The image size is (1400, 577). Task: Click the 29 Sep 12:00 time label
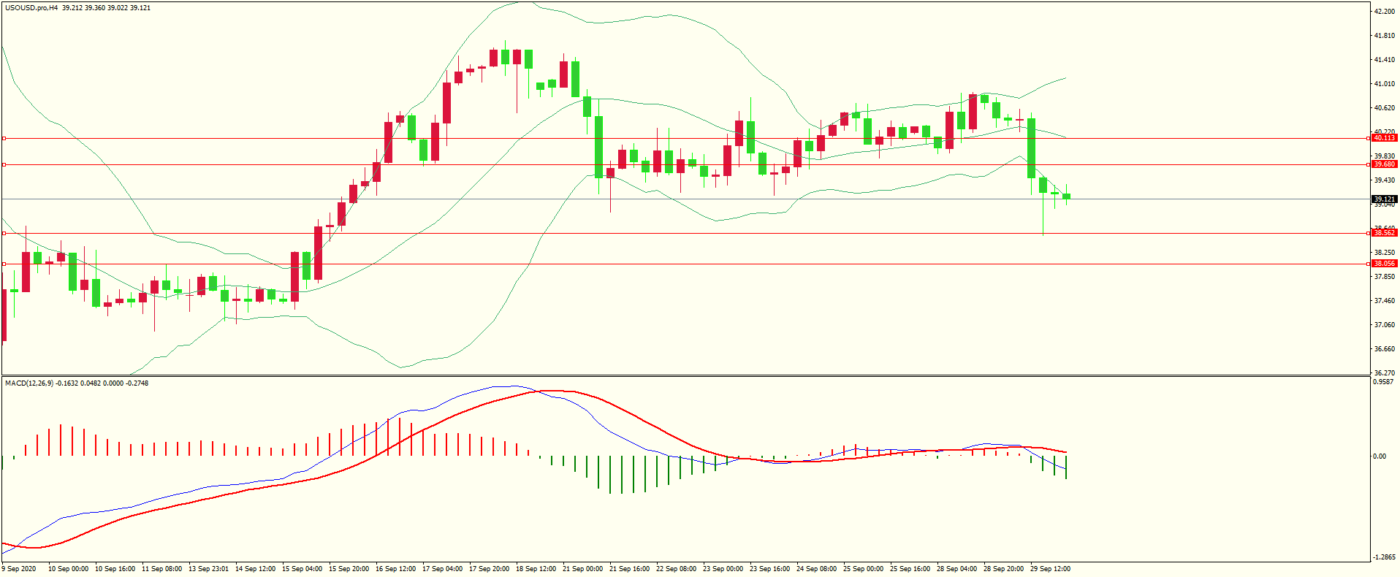coord(1050,569)
